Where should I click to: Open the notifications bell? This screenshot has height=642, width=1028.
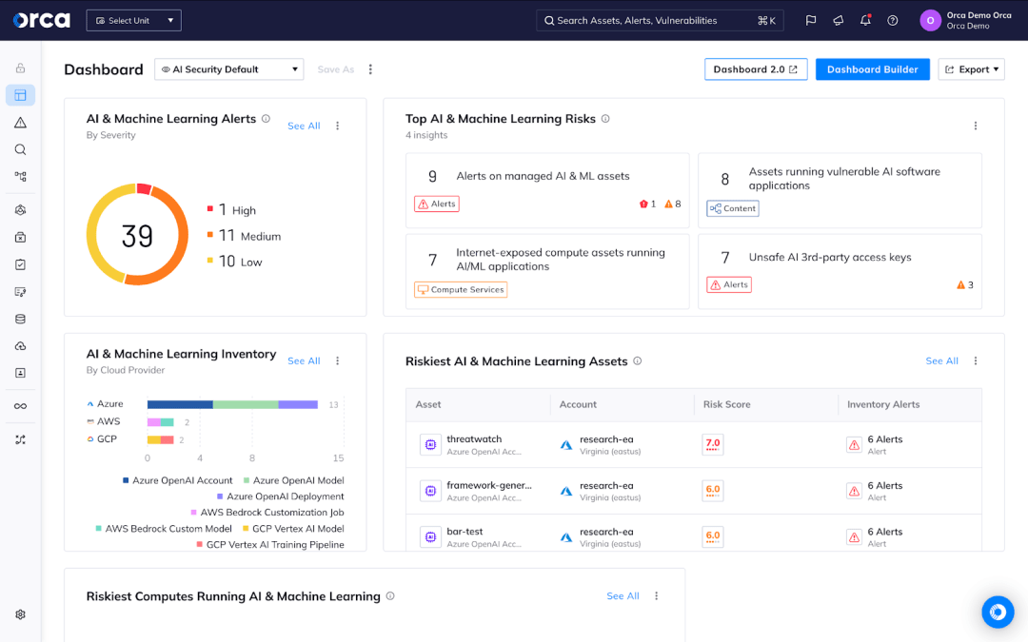click(x=865, y=20)
